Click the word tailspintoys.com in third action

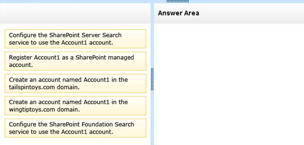coord(32,87)
